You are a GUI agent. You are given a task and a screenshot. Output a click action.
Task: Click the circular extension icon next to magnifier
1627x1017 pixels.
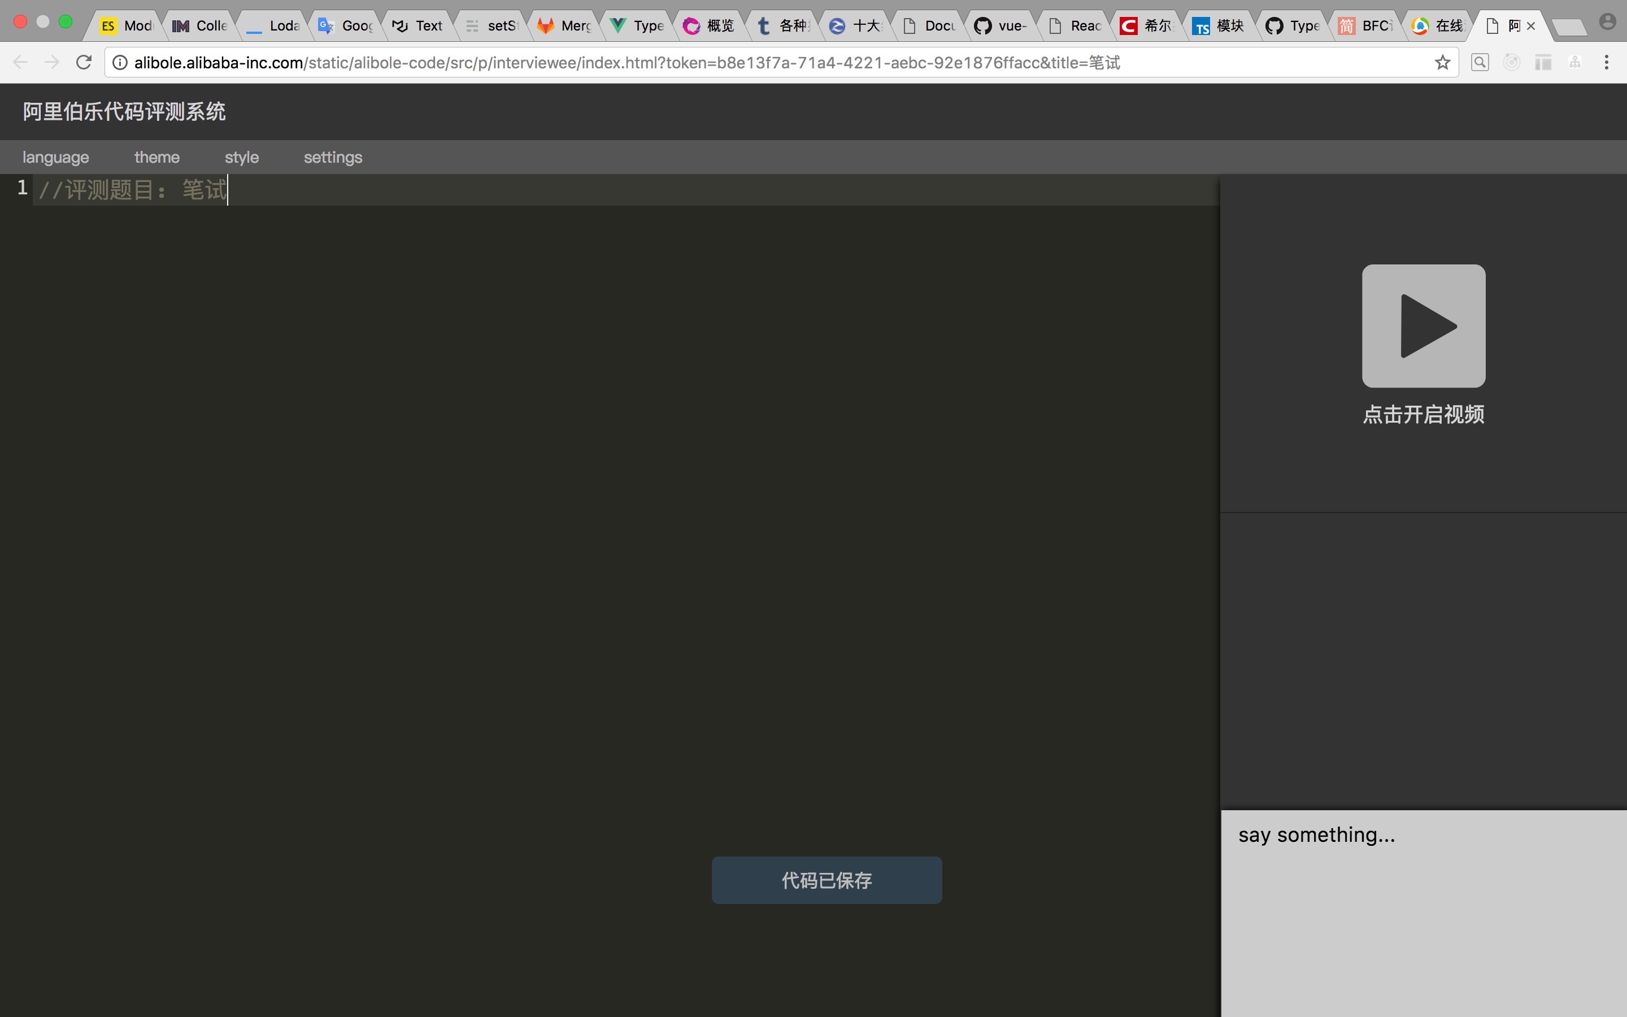[1511, 63]
